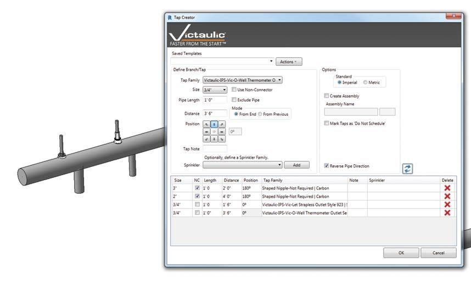This screenshot has width=471, height=285.
Task: Click the Pipe Length input field
Action: (215, 100)
